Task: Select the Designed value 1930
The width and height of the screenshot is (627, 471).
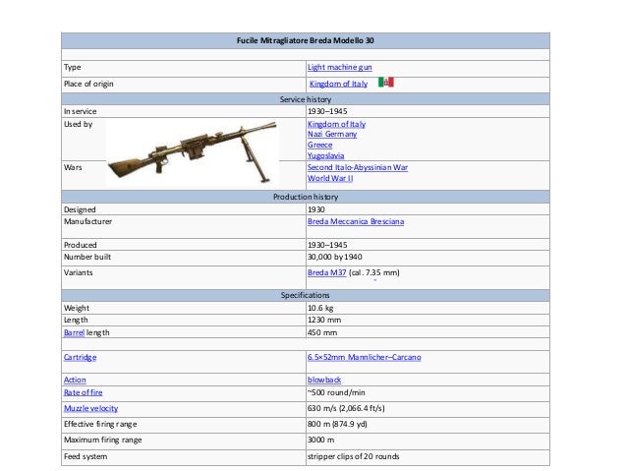Action: 315,209
